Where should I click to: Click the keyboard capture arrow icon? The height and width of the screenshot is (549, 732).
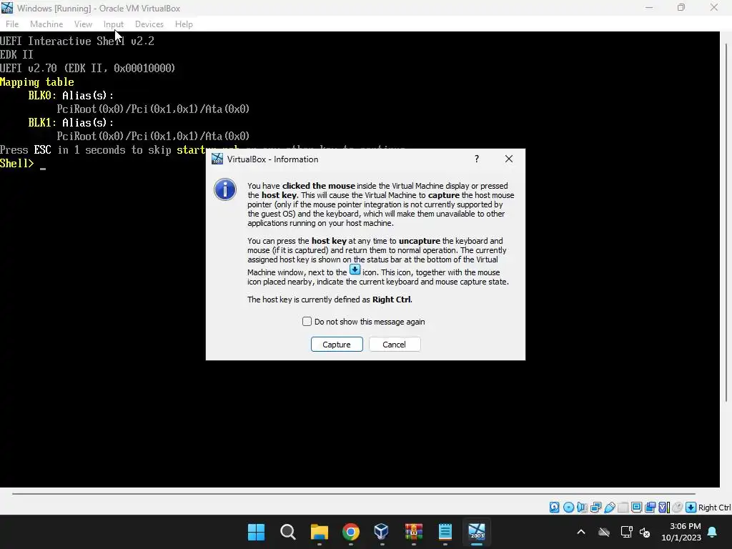tap(691, 508)
